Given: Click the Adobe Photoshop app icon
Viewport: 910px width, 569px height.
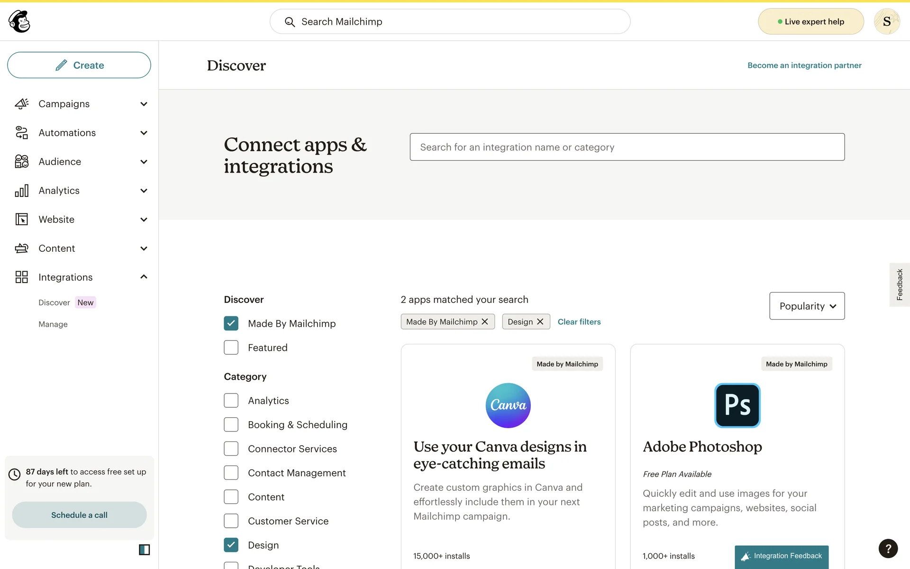Looking at the screenshot, I should click(x=737, y=405).
